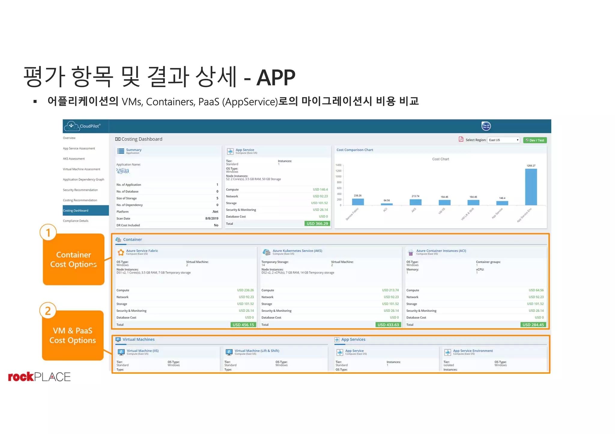Viewport: 615px width, 434px height.
Task: Open Costing Recommendation in sidebar
Action: pos(80,200)
